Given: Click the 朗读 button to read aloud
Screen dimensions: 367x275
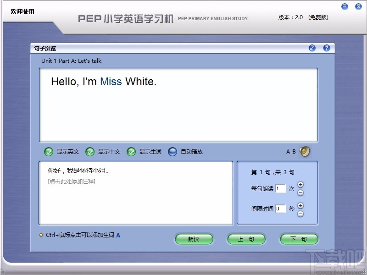Looking at the screenshot, I should point(194,239).
